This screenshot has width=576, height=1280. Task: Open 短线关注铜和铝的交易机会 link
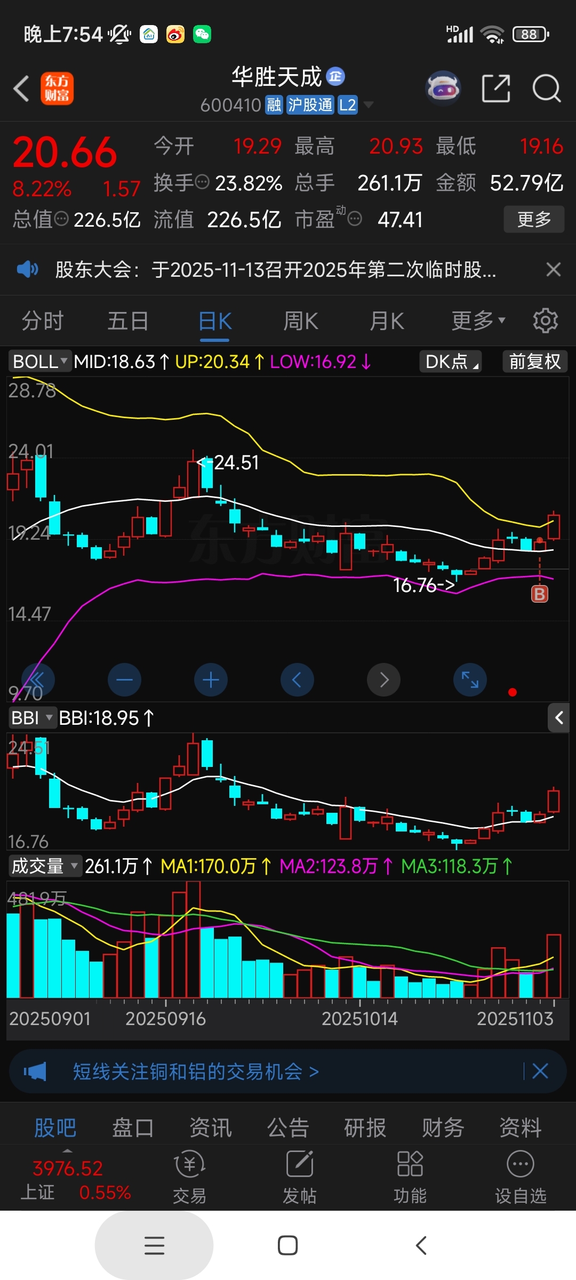tap(196, 1071)
